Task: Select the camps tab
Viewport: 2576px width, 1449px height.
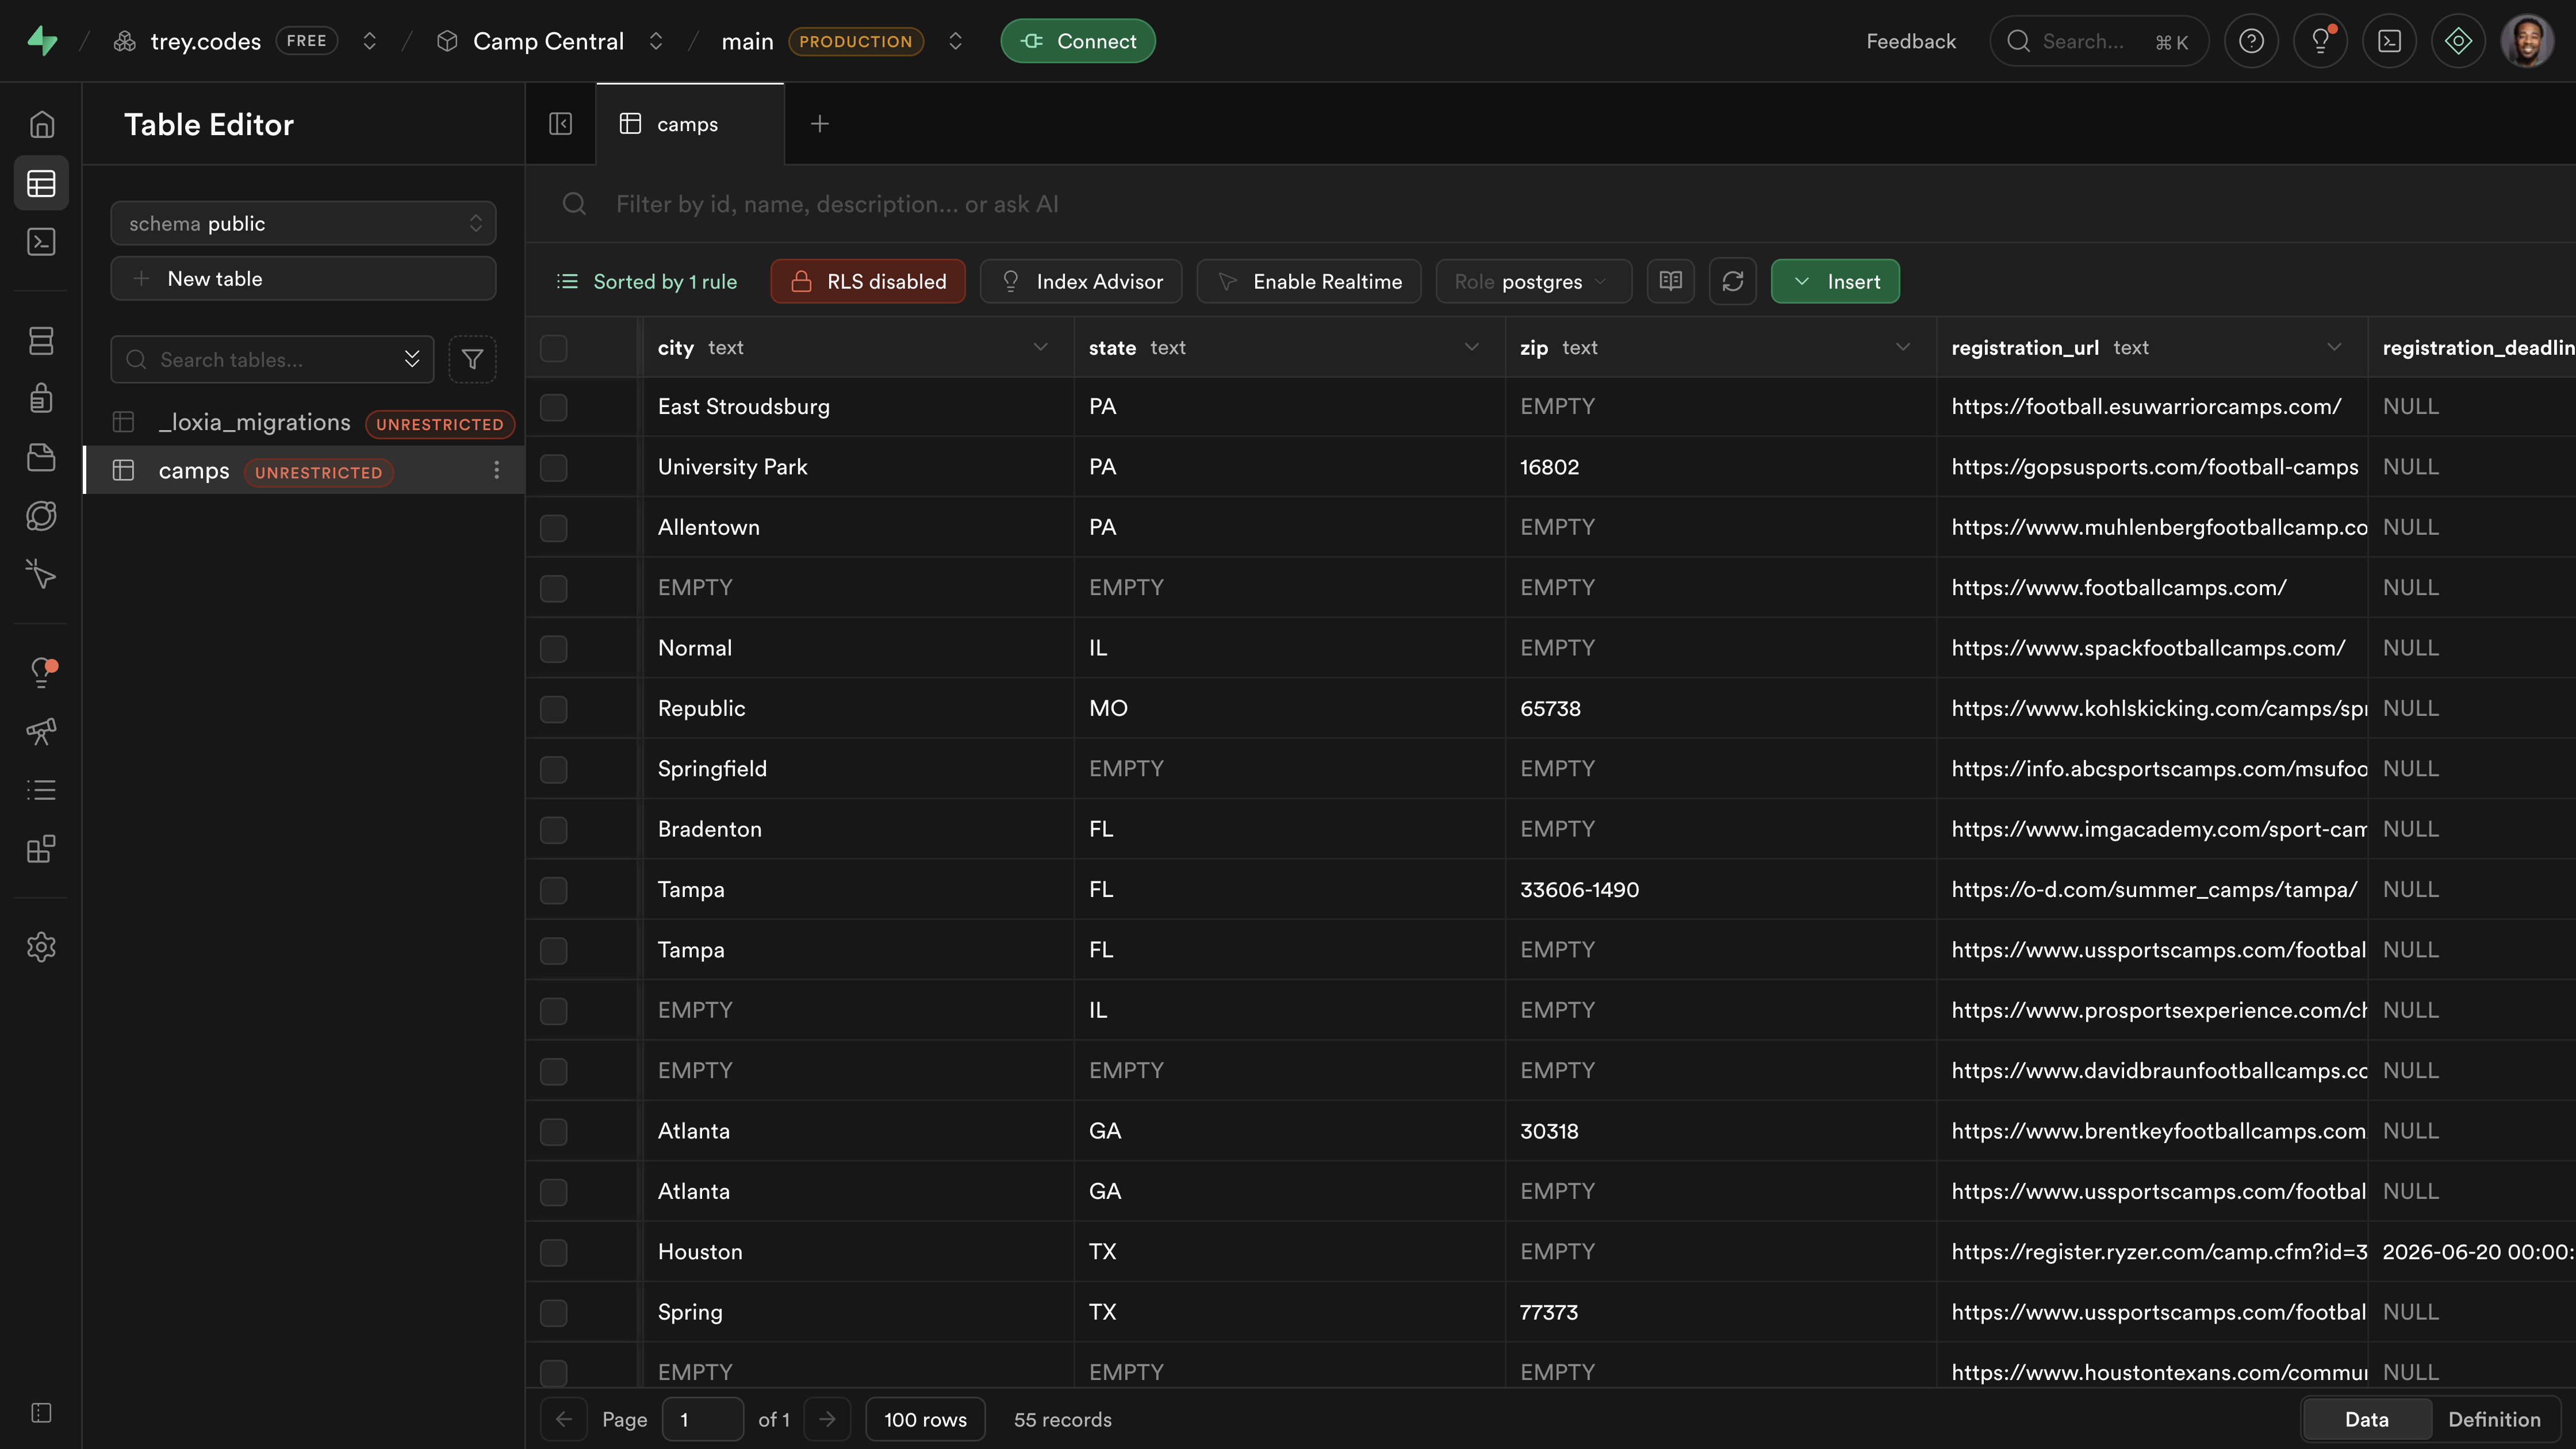Action: coord(687,124)
